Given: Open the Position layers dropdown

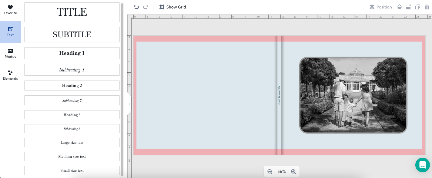Looking at the screenshot, I should pos(380,7).
